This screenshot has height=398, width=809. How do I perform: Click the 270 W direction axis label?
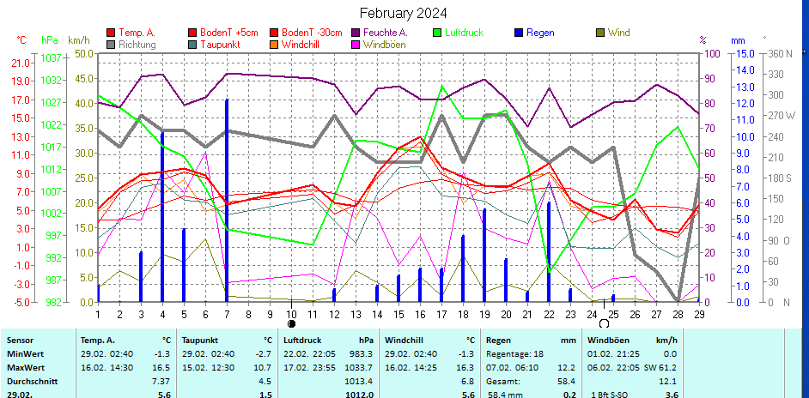(x=783, y=116)
